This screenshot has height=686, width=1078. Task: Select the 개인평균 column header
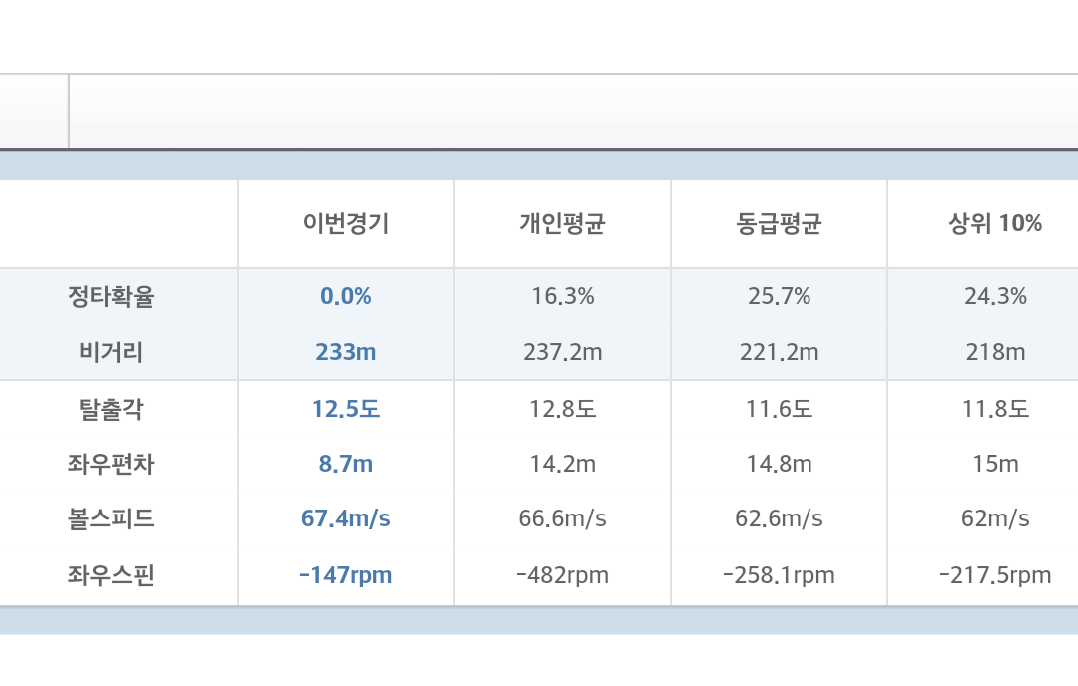tap(562, 224)
